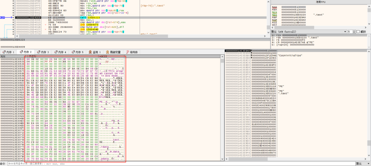Open the 结构体 struct tab

pyautogui.click(x=132, y=52)
